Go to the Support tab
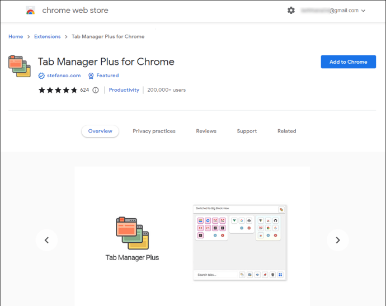The width and height of the screenshot is (386, 306). 247,131
